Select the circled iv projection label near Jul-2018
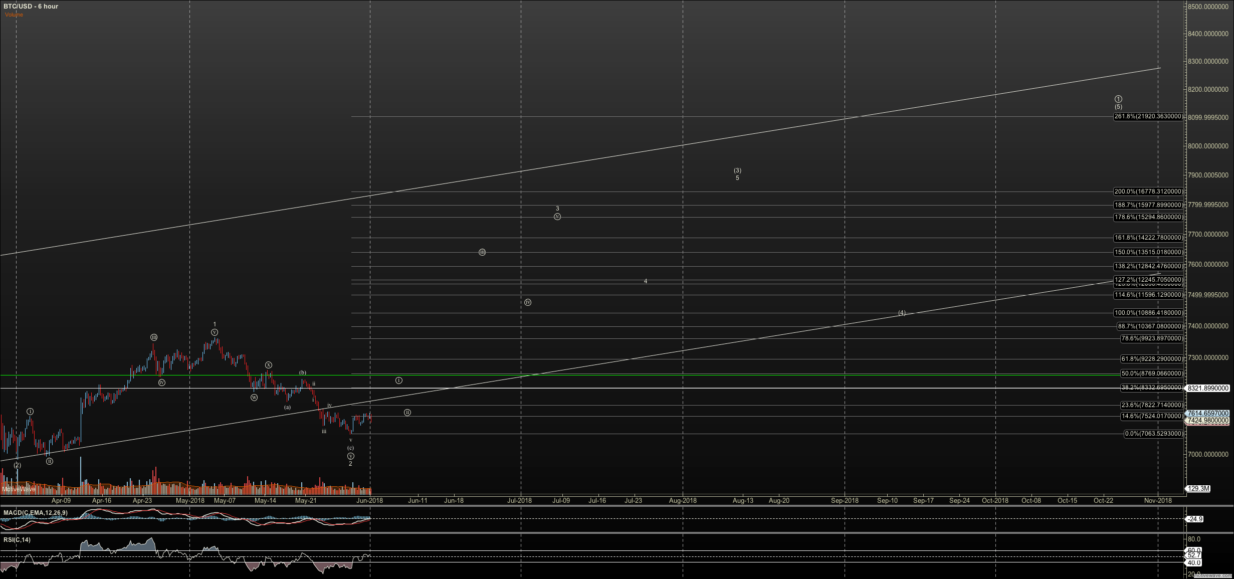 pyautogui.click(x=528, y=302)
